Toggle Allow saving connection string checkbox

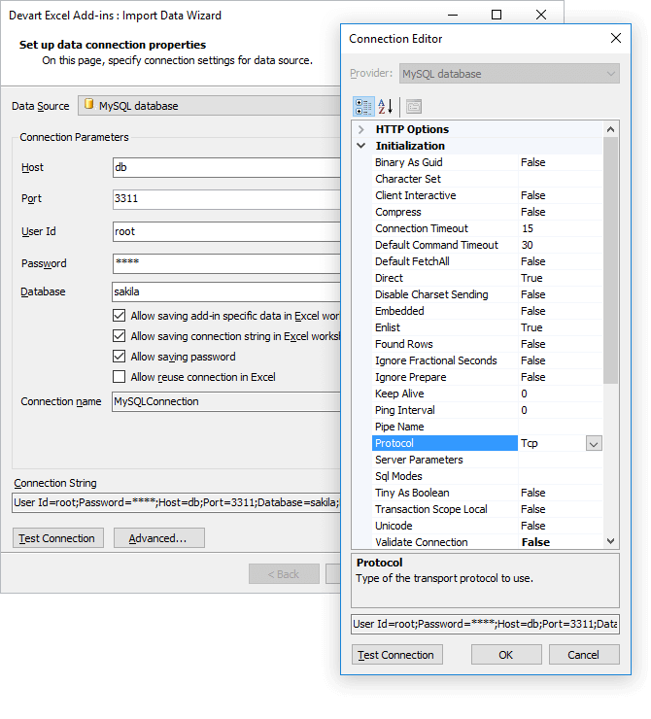click(120, 336)
